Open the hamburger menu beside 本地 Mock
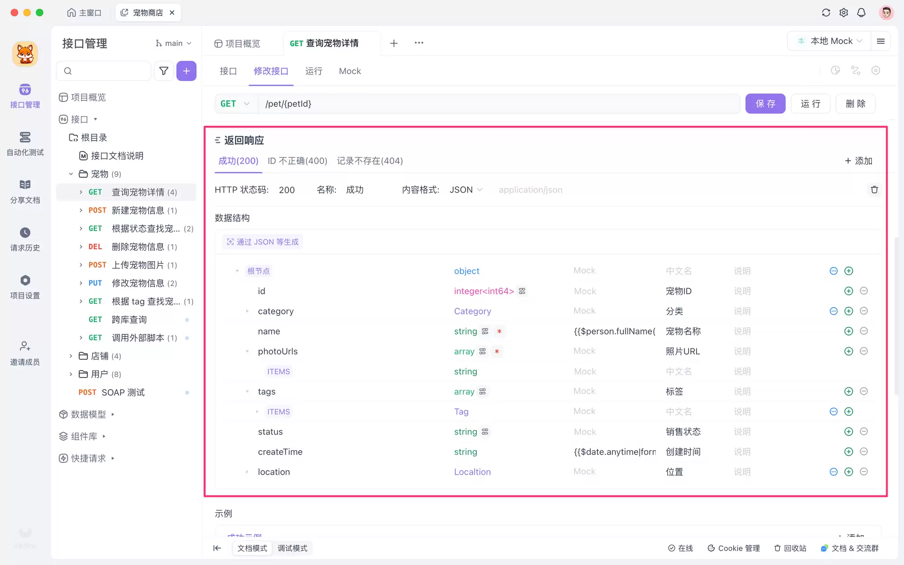Viewport: 904px width, 565px height. (880, 41)
